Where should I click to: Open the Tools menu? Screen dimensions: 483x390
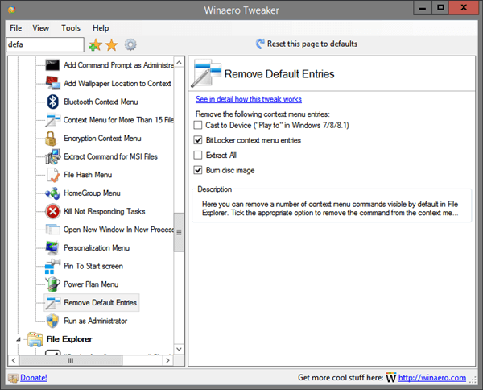[x=71, y=28]
